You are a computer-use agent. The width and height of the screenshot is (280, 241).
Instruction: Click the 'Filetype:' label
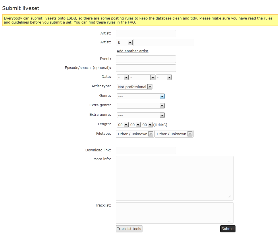click(104, 134)
